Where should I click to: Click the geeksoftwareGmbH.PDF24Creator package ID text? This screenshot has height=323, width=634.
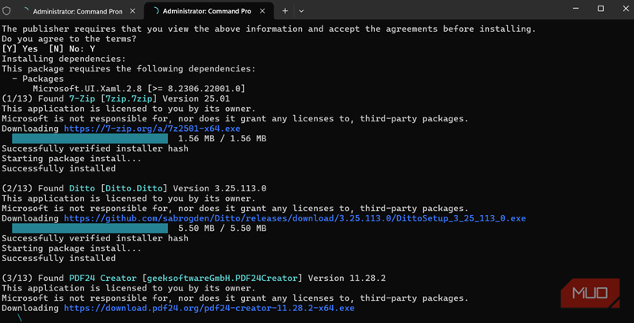223,278
